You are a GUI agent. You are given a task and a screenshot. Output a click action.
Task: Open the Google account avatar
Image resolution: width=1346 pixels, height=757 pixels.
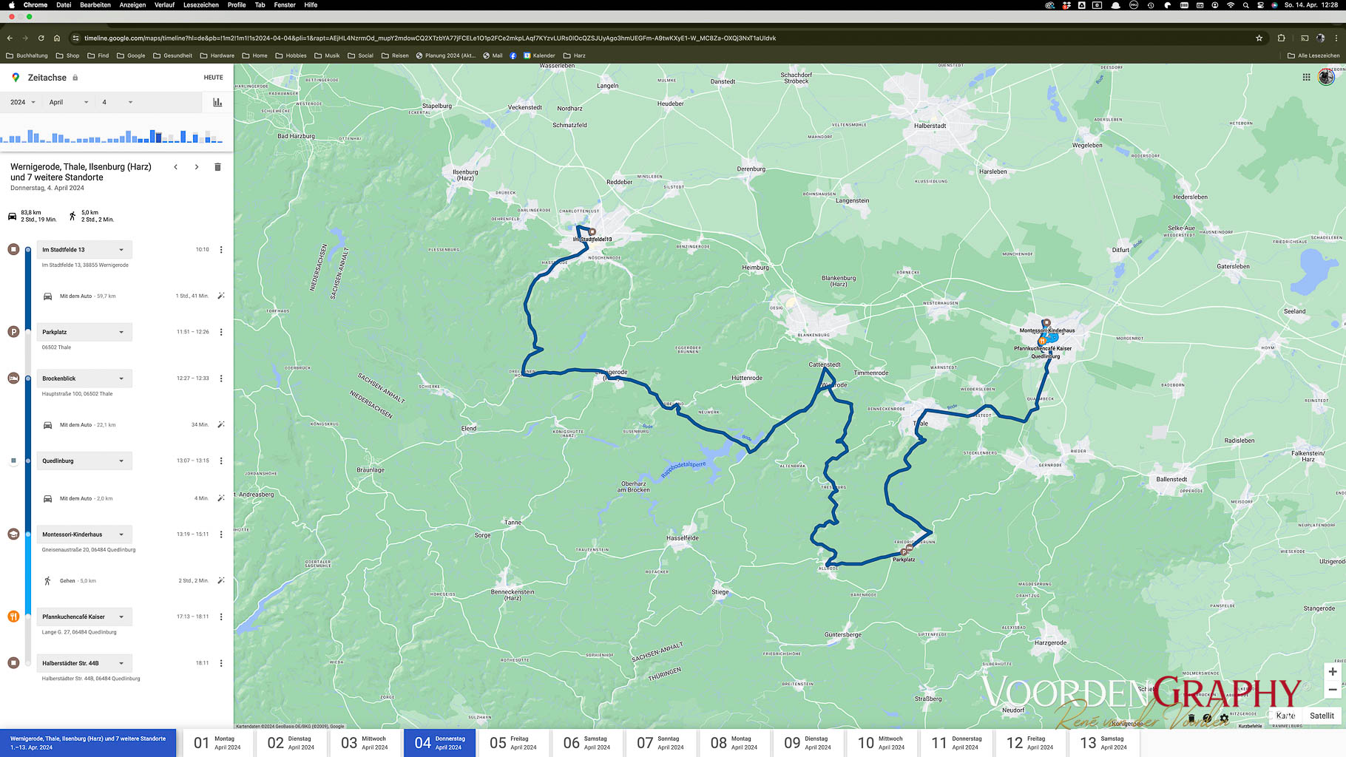point(1327,77)
